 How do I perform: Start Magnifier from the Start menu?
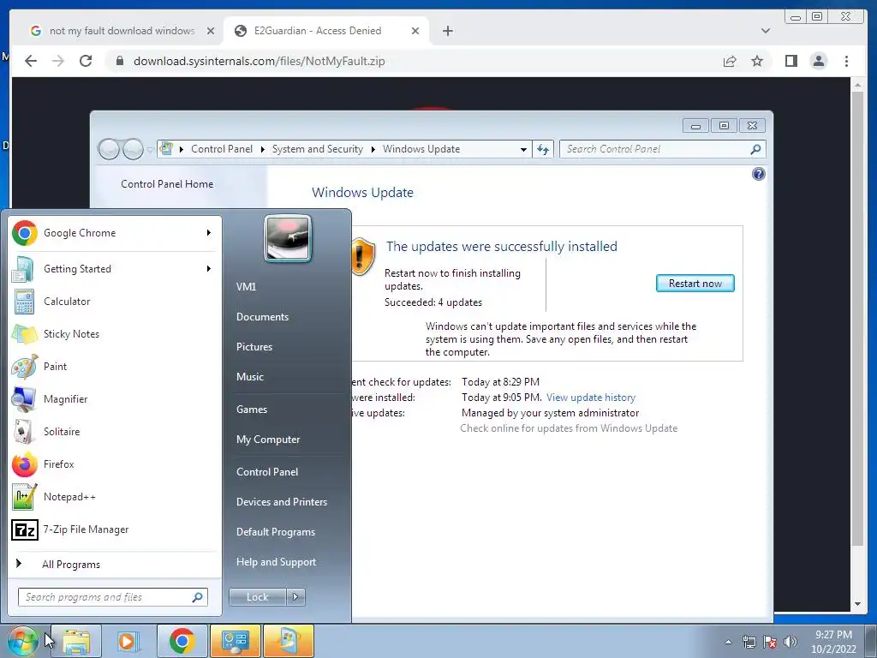115,399
